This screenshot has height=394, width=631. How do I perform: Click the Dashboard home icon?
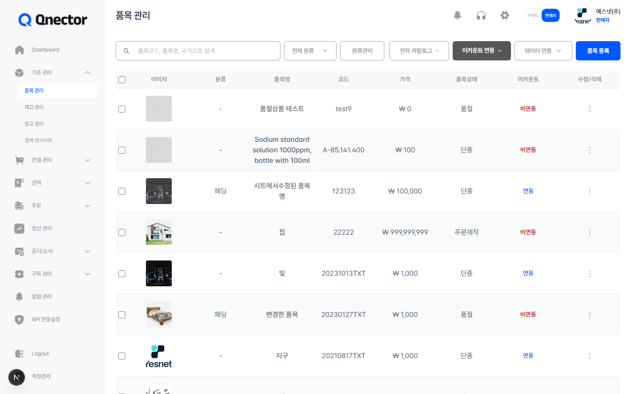click(x=19, y=50)
